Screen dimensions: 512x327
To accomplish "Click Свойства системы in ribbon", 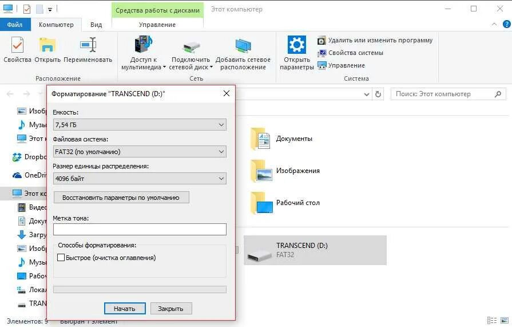I will pyautogui.click(x=350, y=53).
